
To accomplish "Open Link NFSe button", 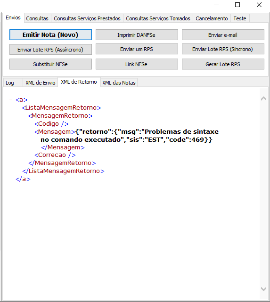I will pos(137,64).
